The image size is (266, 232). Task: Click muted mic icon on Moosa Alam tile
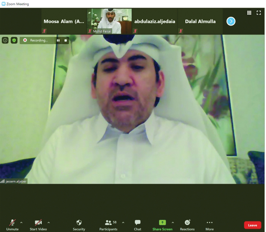[44, 31]
